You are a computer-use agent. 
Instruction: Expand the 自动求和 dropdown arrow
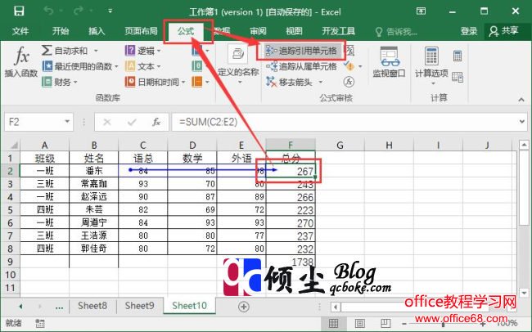click(96, 51)
